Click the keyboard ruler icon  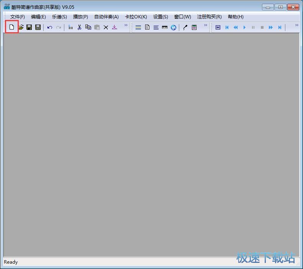click(165, 27)
